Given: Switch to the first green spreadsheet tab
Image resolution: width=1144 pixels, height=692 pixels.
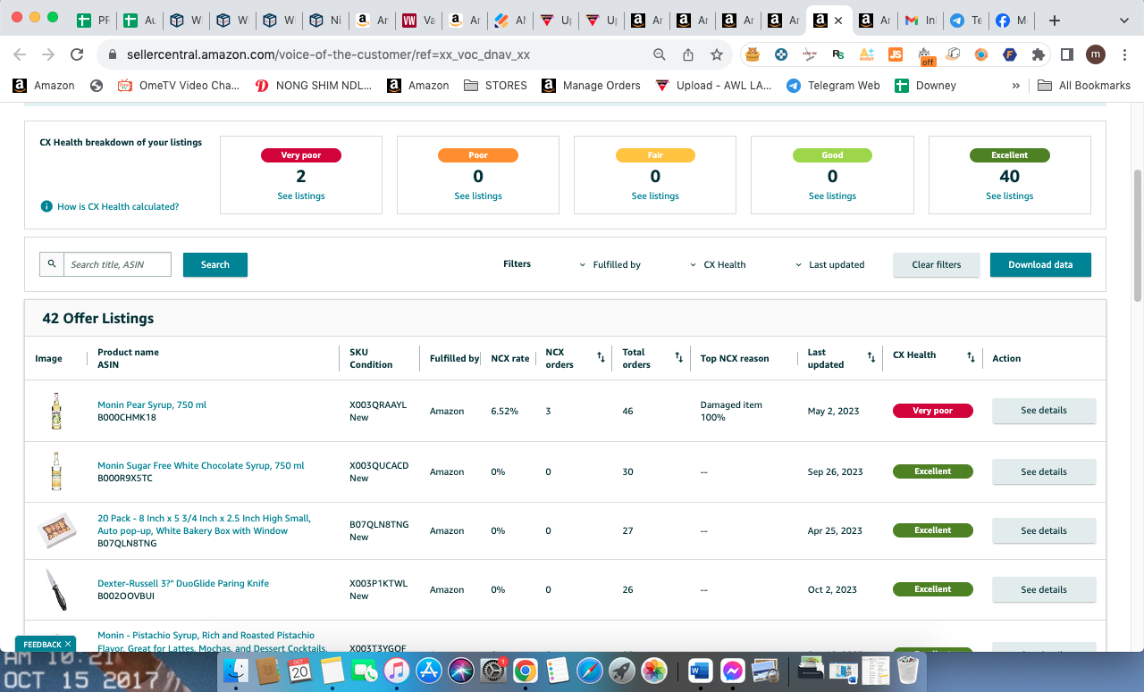Looking at the screenshot, I should 95,20.
